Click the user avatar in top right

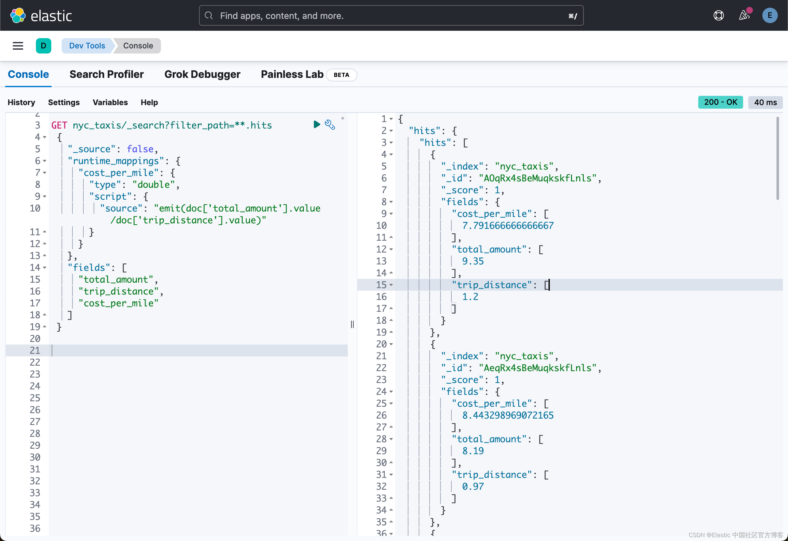[770, 15]
